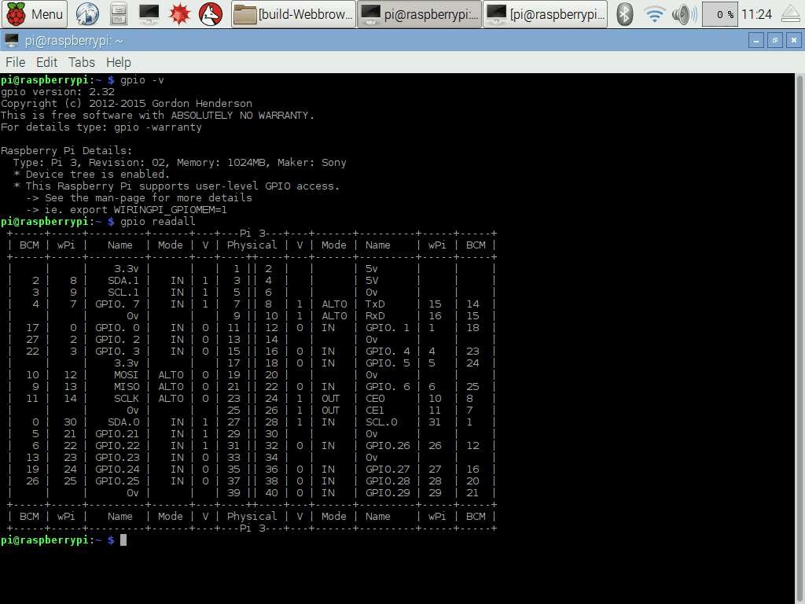Open the Edit menu

pos(46,62)
